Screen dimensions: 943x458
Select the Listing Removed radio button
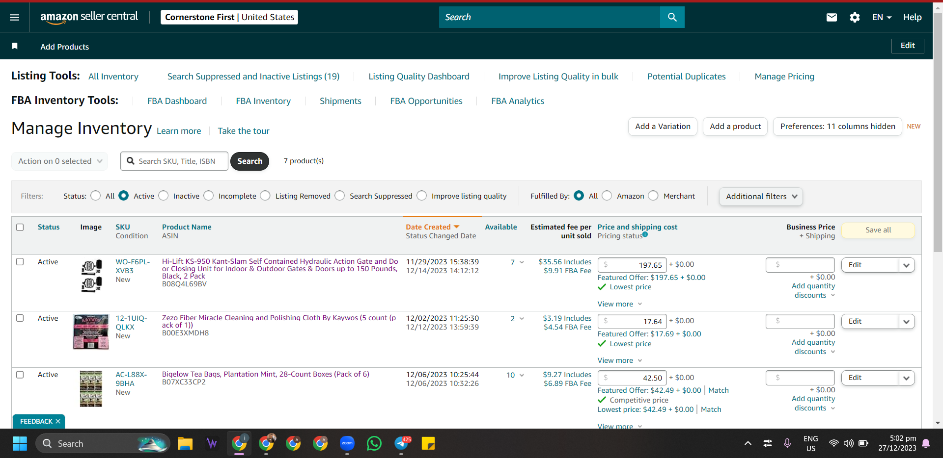point(265,196)
